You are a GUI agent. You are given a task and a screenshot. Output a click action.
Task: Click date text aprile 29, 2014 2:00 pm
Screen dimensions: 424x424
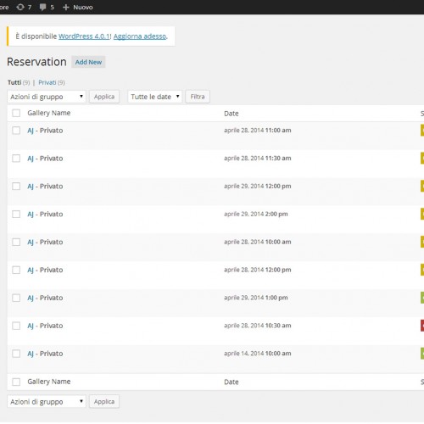click(256, 214)
